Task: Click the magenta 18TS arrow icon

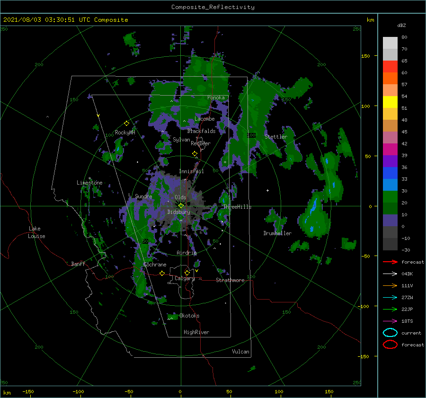Action: (390, 321)
